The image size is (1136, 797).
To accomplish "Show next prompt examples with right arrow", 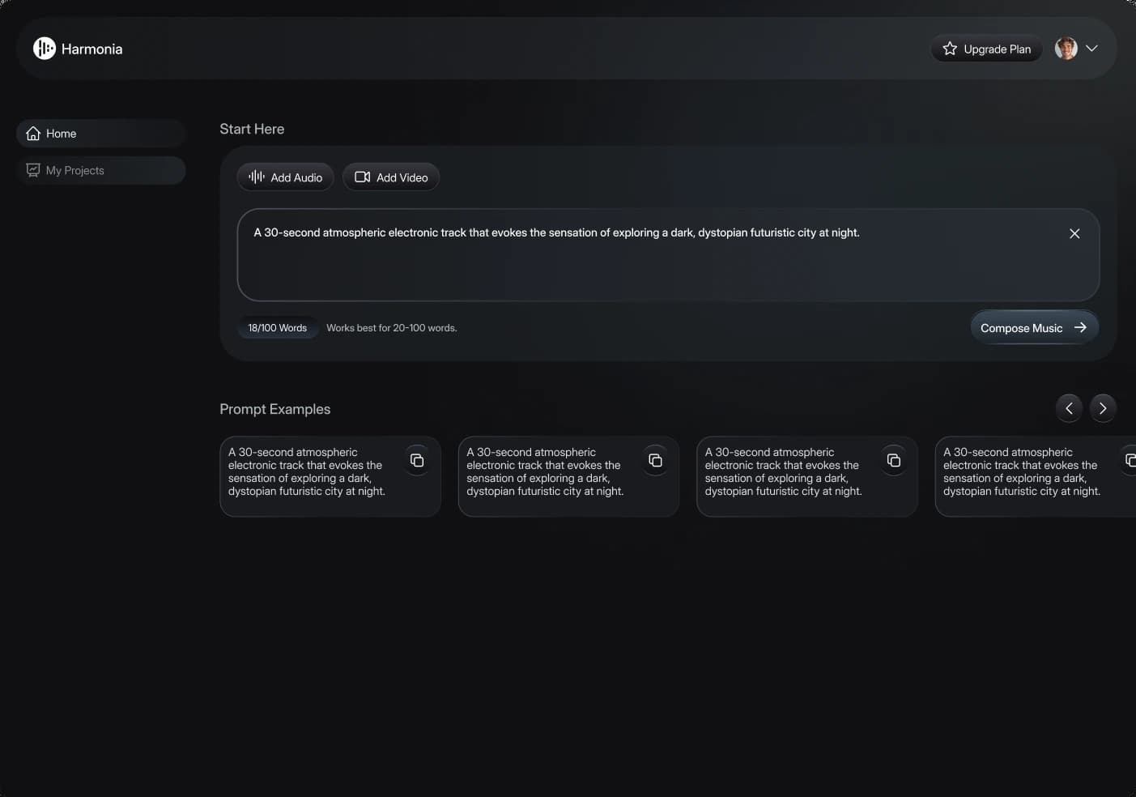I will [x=1103, y=408].
